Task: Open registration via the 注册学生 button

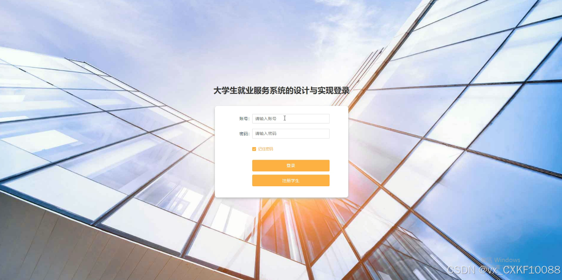Action: point(291,181)
